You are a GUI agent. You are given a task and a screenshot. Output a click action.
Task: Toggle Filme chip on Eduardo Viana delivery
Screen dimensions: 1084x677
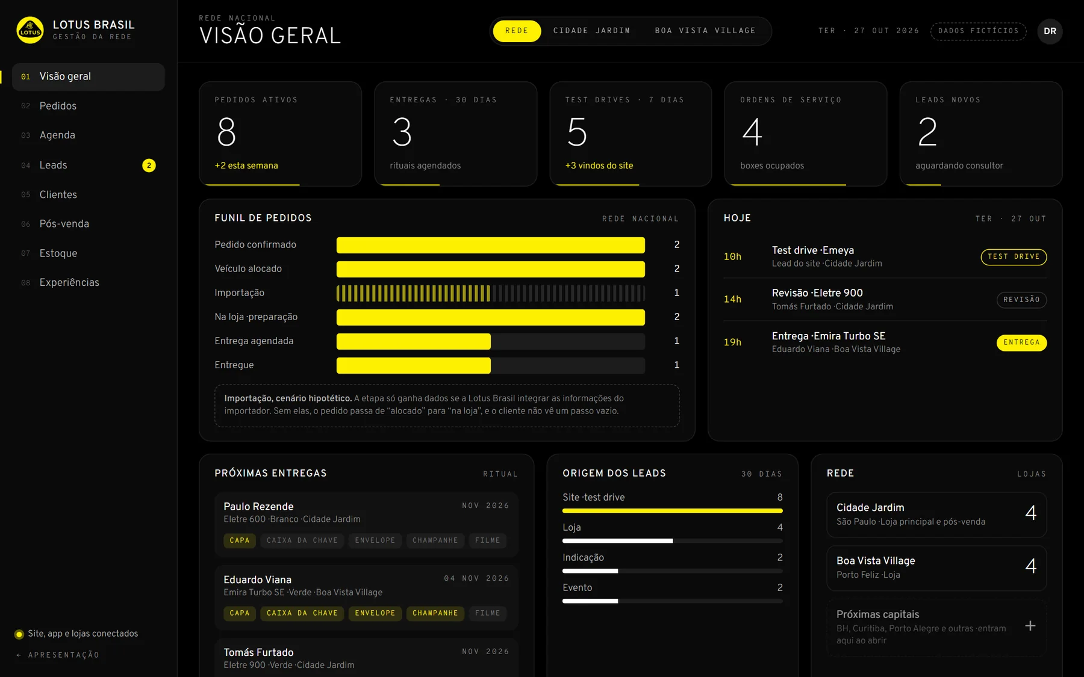tap(488, 613)
